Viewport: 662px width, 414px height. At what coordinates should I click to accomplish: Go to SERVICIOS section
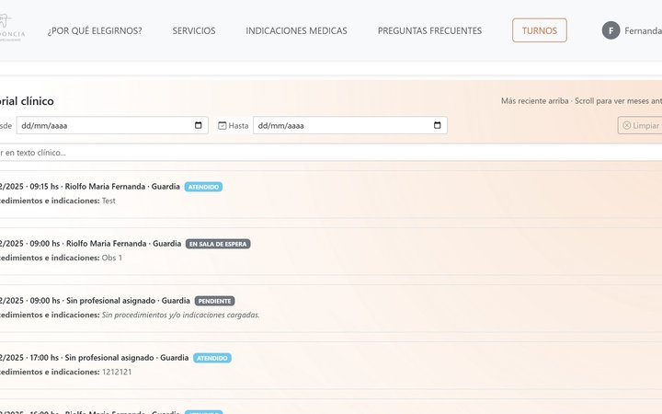tap(194, 31)
